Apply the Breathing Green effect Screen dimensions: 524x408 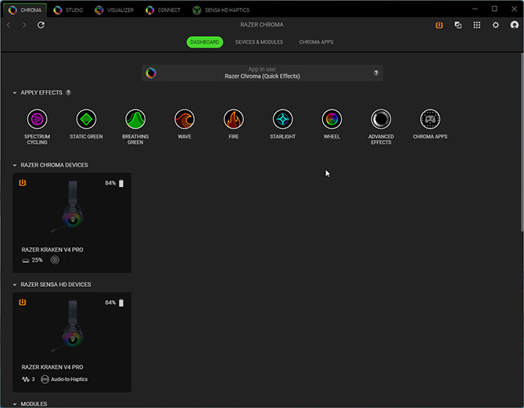(135, 120)
